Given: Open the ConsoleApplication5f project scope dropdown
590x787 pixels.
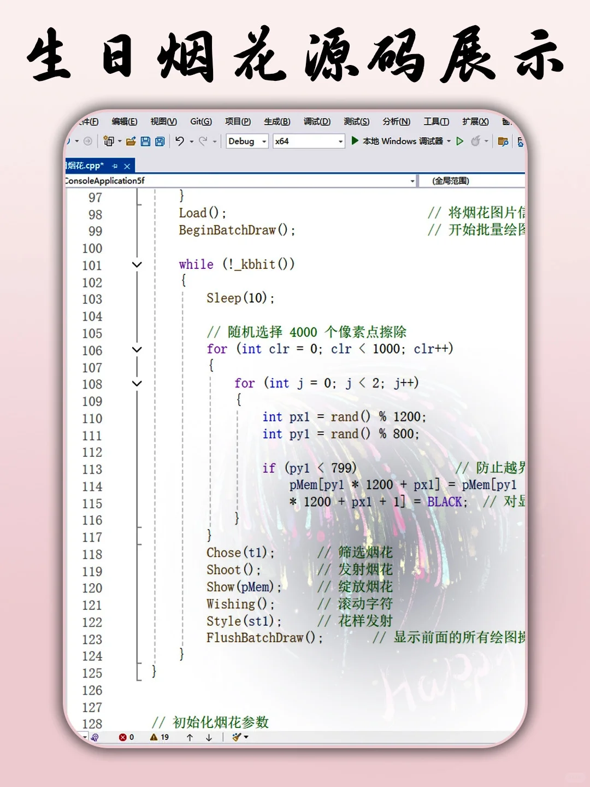Looking at the screenshot, I should [x=240, y=181].
